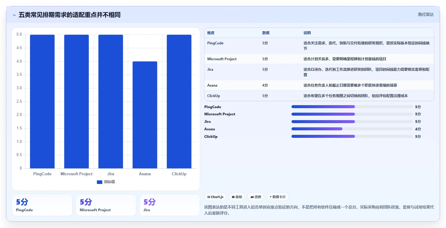Click the 路径雷达 label in the header
446x228 pixels.
point(426,14)
